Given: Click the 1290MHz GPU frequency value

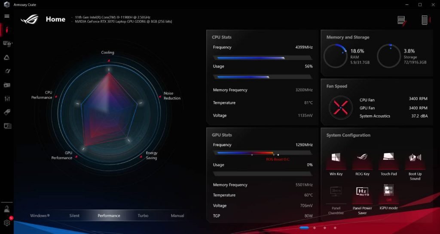Looking at the screenshot, I should coord(304,145).
